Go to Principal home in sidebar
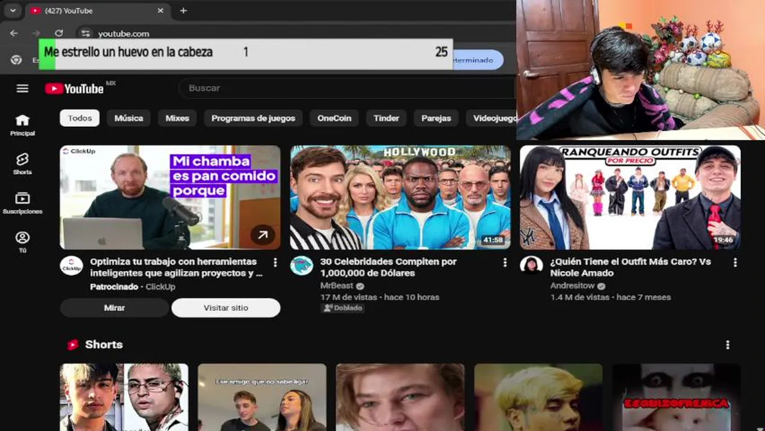 (x=22, y=125)
